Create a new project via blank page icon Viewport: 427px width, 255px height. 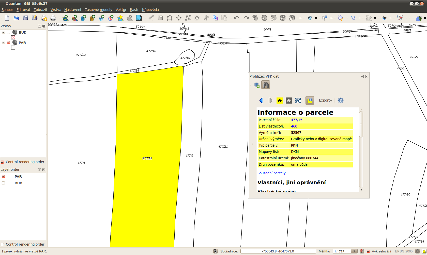(7, 18)
